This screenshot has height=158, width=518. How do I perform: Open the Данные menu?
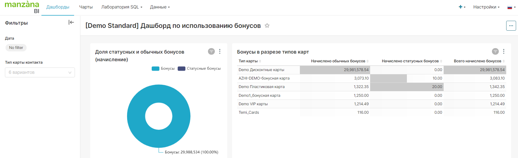160,7
